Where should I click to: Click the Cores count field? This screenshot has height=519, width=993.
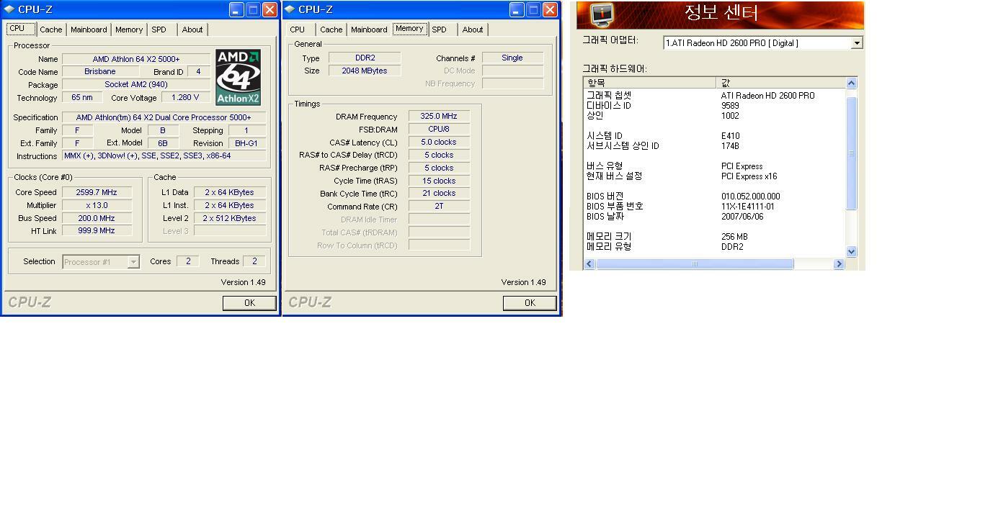coord(188,261)
